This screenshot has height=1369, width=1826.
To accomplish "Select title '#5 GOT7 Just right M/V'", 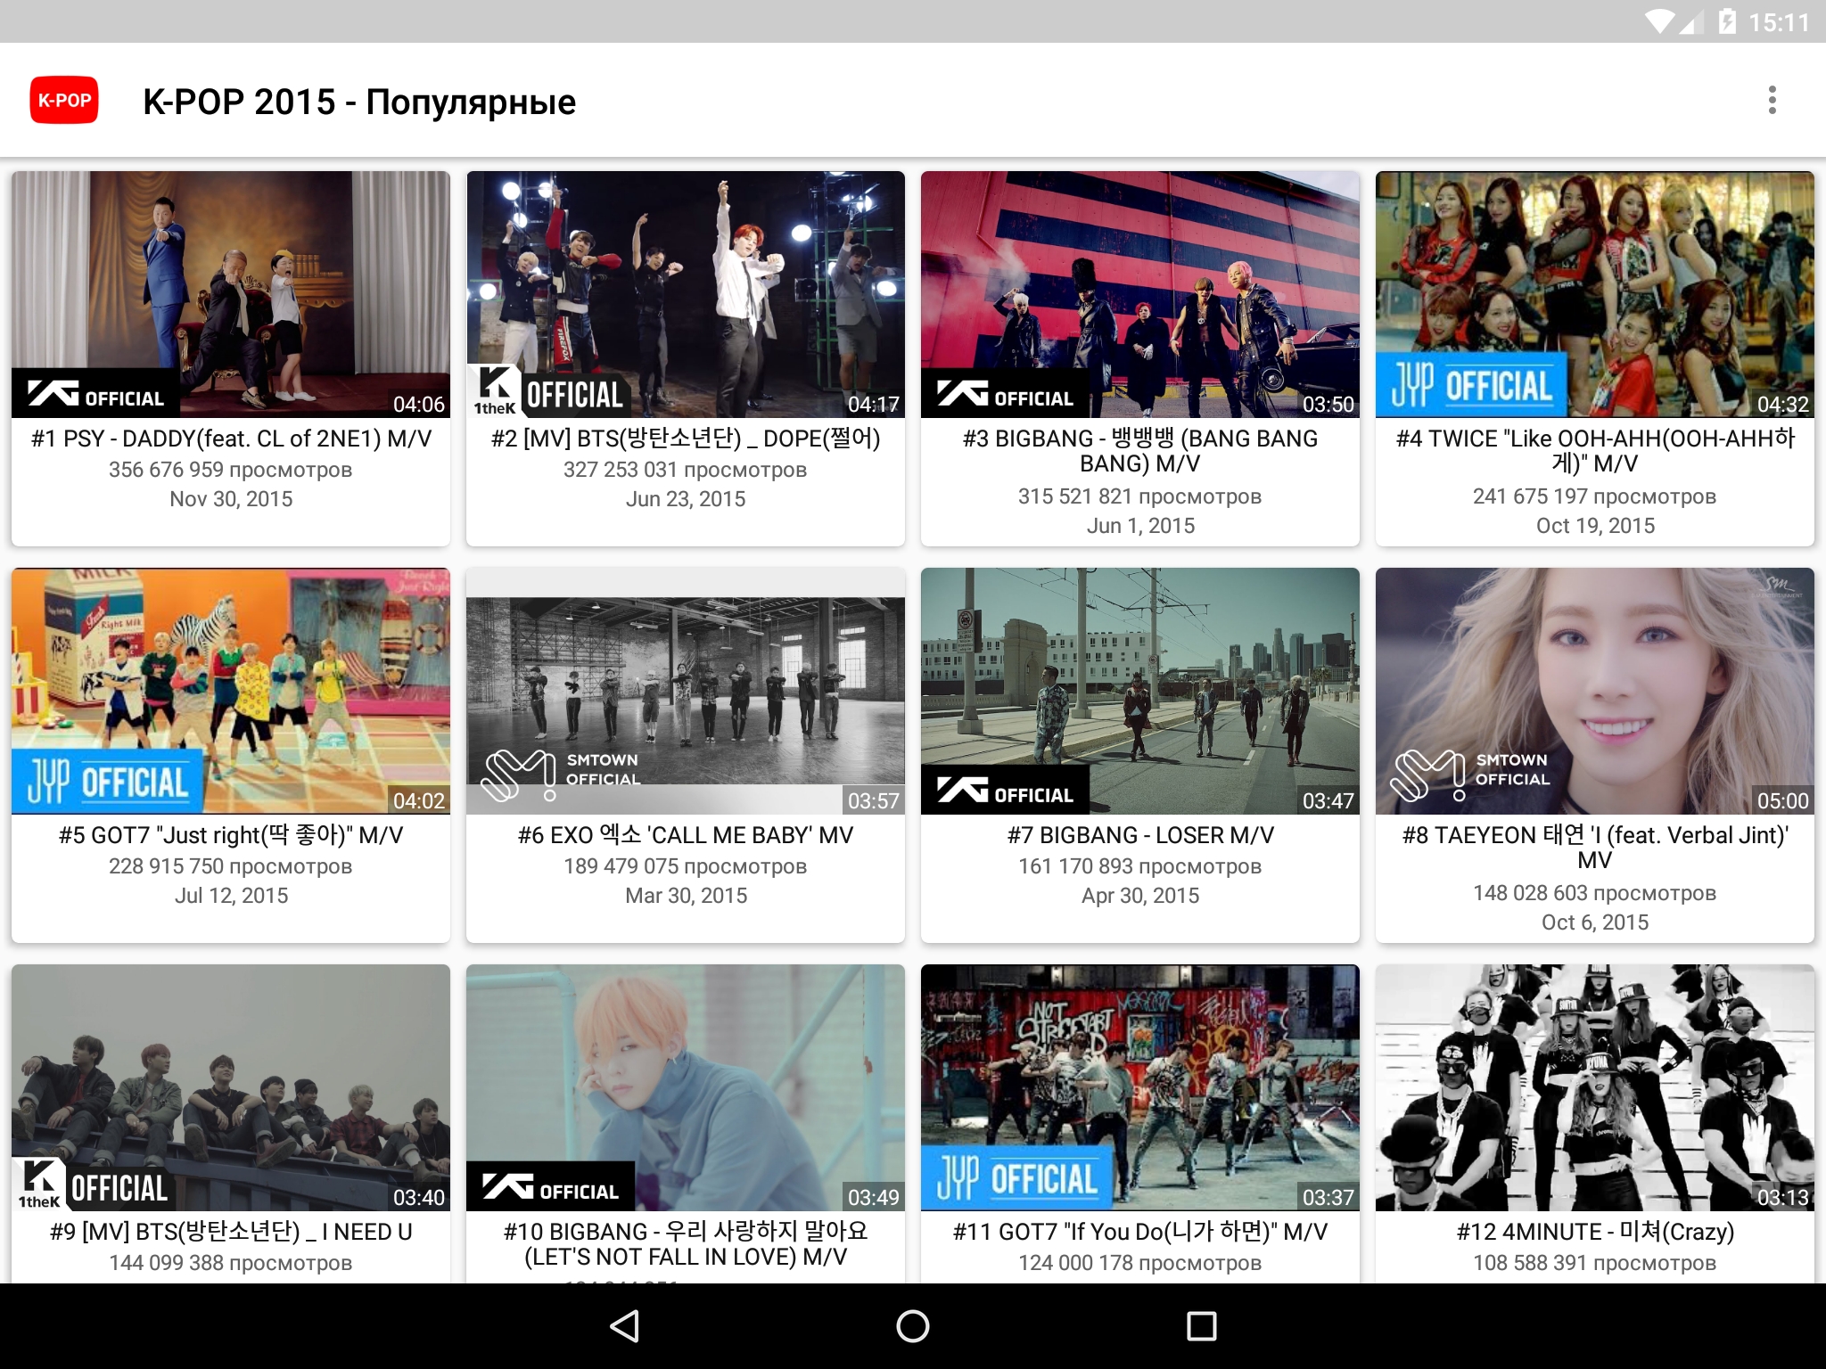I will click(231, 835).
